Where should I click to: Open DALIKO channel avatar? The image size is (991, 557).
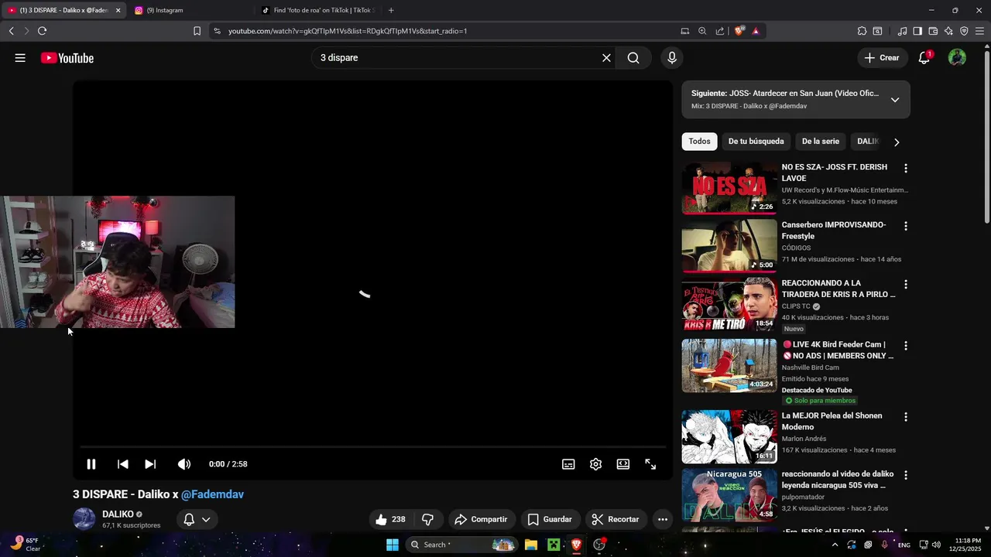tap(84, 519)
